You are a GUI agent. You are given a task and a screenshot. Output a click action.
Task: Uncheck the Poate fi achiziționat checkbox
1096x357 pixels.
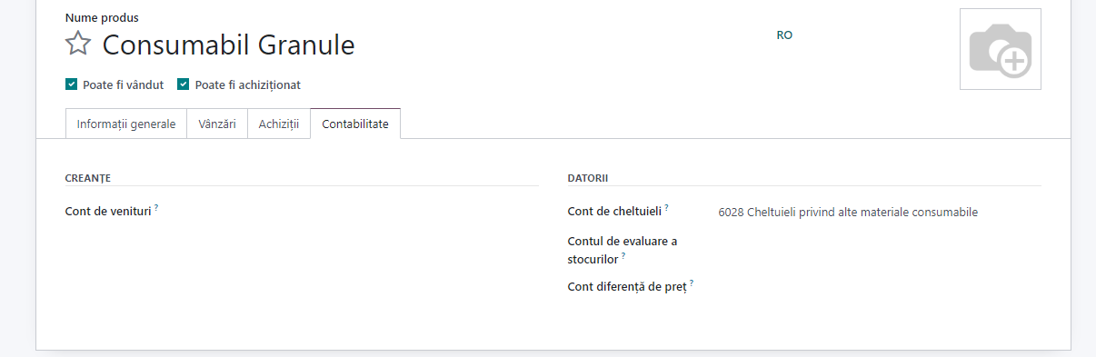tap(183, 84)
